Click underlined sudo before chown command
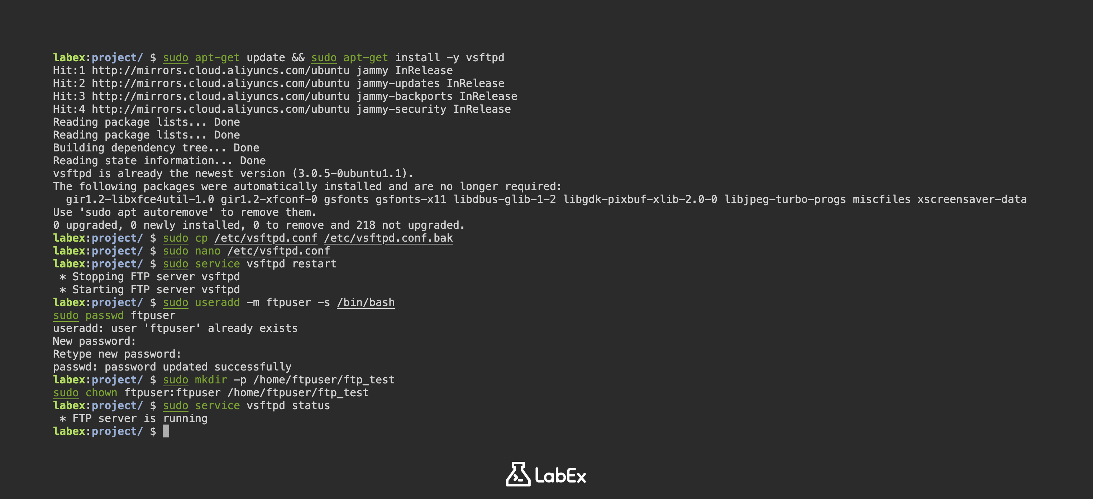This screenshot has height=499, width=1093. (x=66, y=393)
